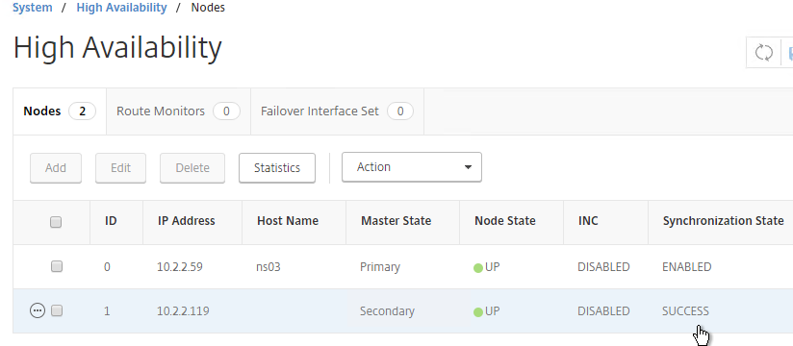The image size is (793, 346).
Task: Click the partially visible save icon
Action: tap(789, 53)
